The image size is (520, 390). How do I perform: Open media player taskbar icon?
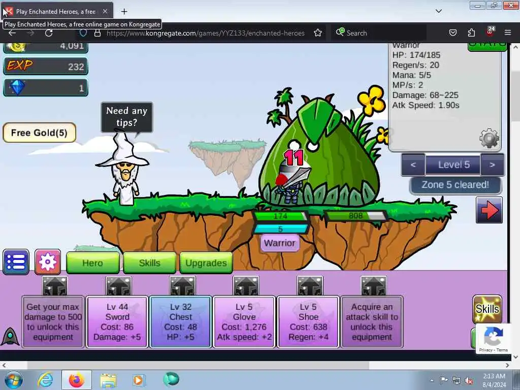[138, 380]
